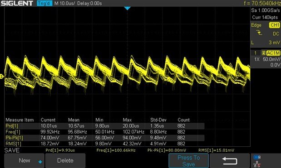The width and height of the screenshot is (281, 168).
Task: Click the return back arrow button
Action: [230, 161]
